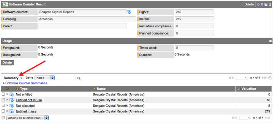Click the magnifying glass search icon
273x123 pixels.
click(79, 78)
